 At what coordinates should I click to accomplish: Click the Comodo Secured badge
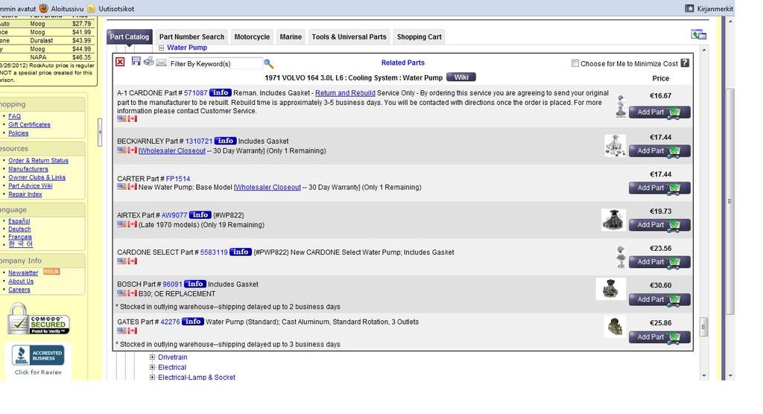(39, 320)
